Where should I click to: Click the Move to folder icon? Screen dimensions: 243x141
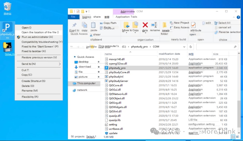(x=126, y=25)
